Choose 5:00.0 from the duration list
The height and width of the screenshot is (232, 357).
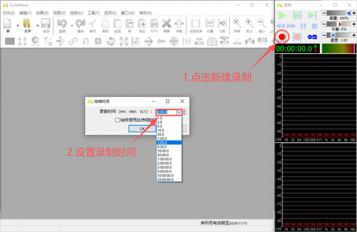[x=169, y=147]
